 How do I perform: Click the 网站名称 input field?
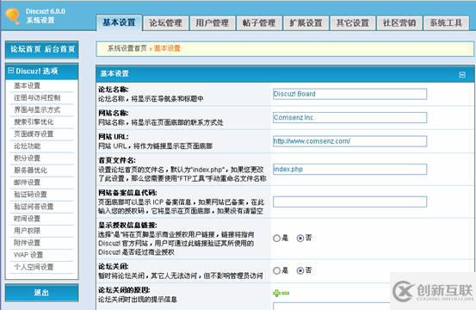pos(349,117)
